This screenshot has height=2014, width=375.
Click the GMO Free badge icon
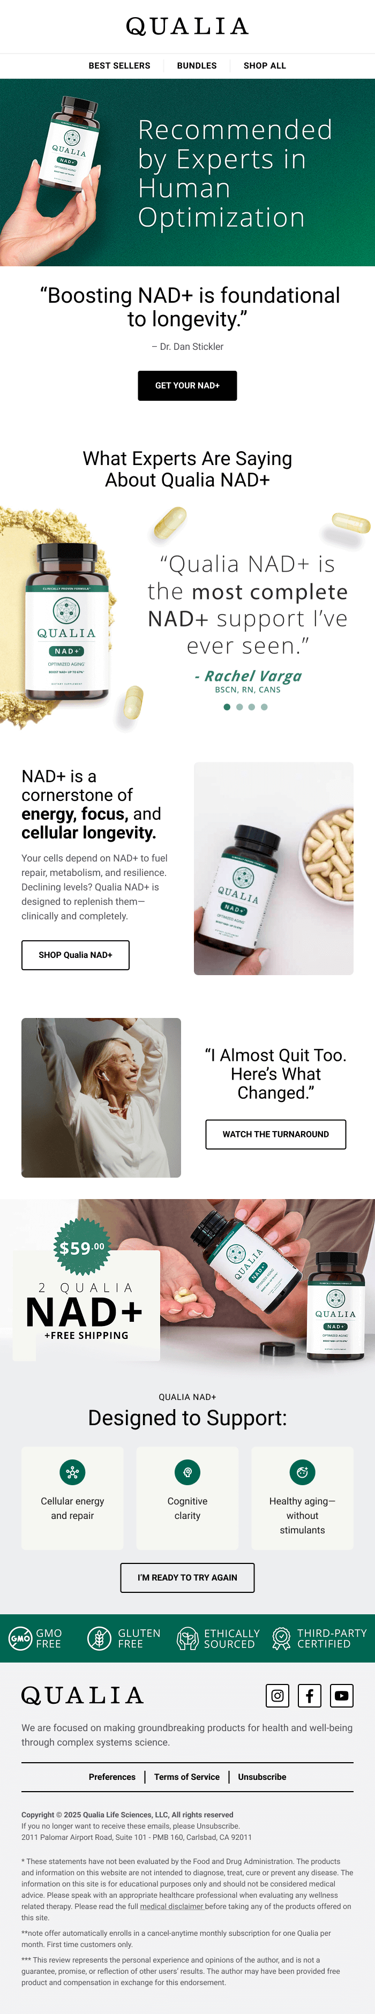(20, 1638)
